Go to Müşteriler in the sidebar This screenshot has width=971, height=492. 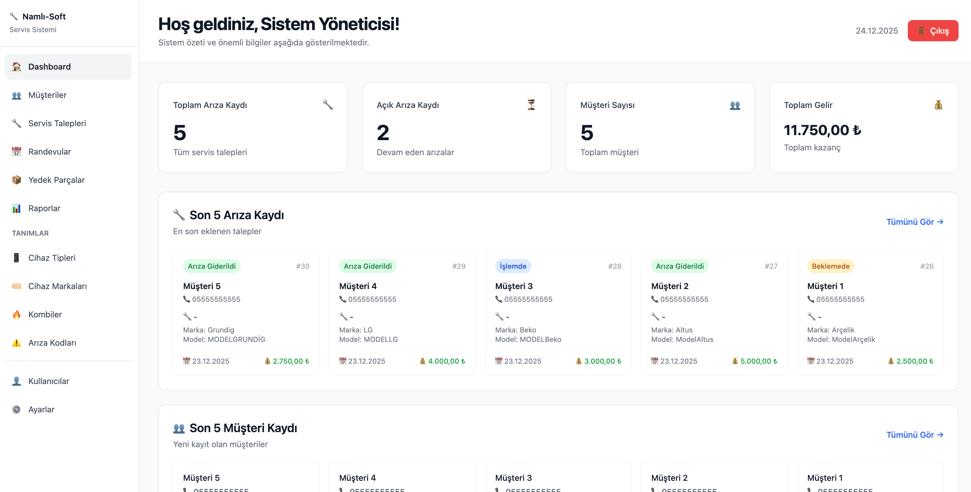coord(68,95)
